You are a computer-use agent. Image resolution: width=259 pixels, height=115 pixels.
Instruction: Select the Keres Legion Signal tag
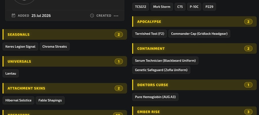[x=20, y=47]
